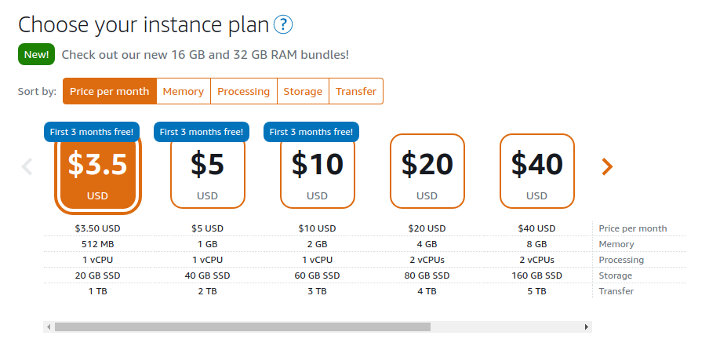
Task: Pick the $10 USD instance plan
Action: point(318,173)
